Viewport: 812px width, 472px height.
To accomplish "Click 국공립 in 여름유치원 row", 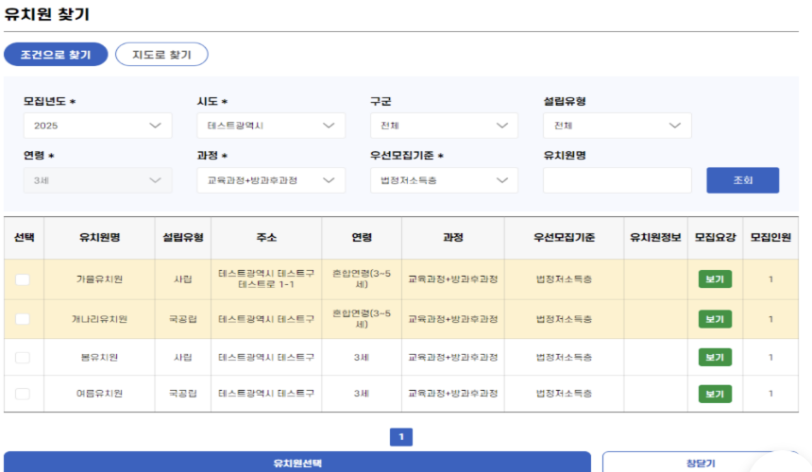I will pyautogui.click(x=183, y=394).
